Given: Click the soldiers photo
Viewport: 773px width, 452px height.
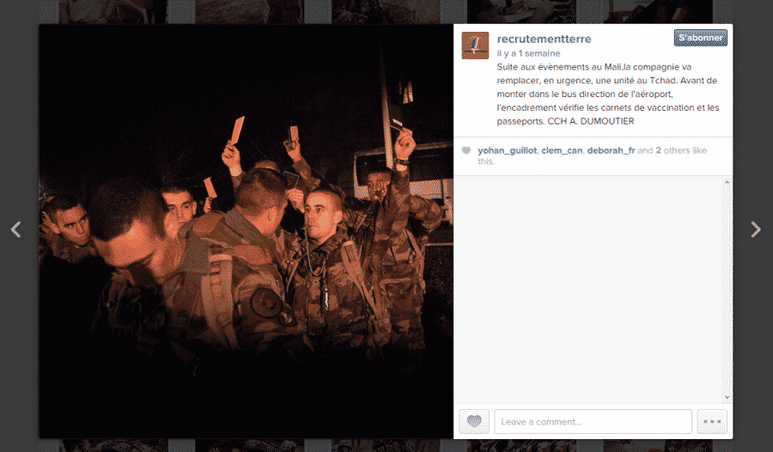Looking at the screenshot, I should coord(246,231).
